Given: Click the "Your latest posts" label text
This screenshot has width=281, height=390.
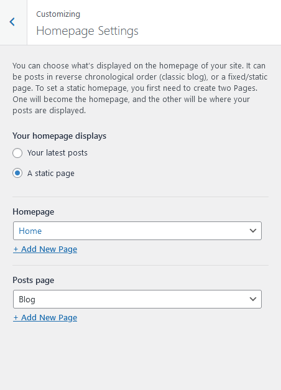Looking at the screenshot, I should coord(57,153).
